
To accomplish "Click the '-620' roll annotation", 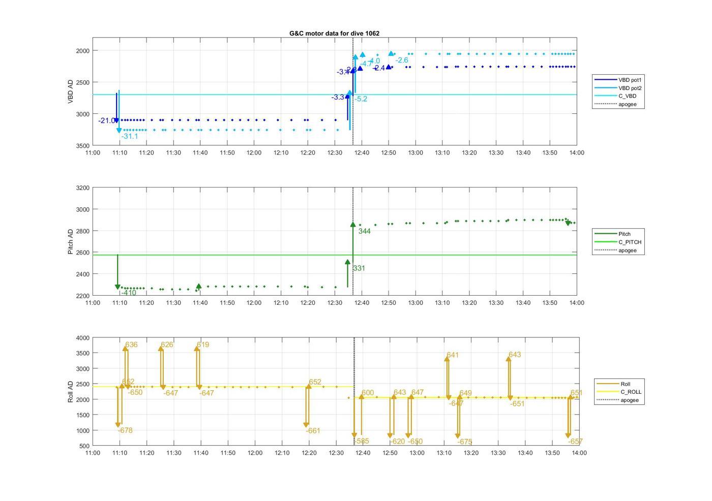I will coord(397,442).
